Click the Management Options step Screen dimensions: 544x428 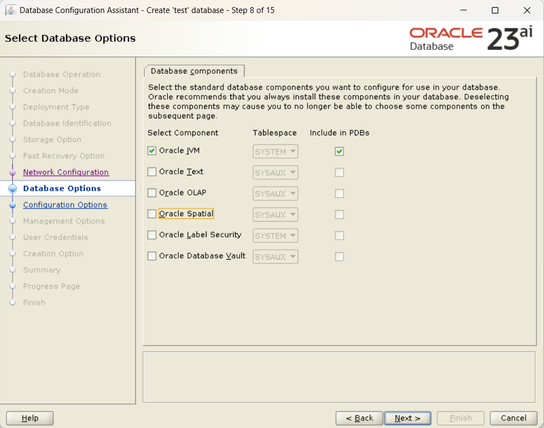click(64, 221)
